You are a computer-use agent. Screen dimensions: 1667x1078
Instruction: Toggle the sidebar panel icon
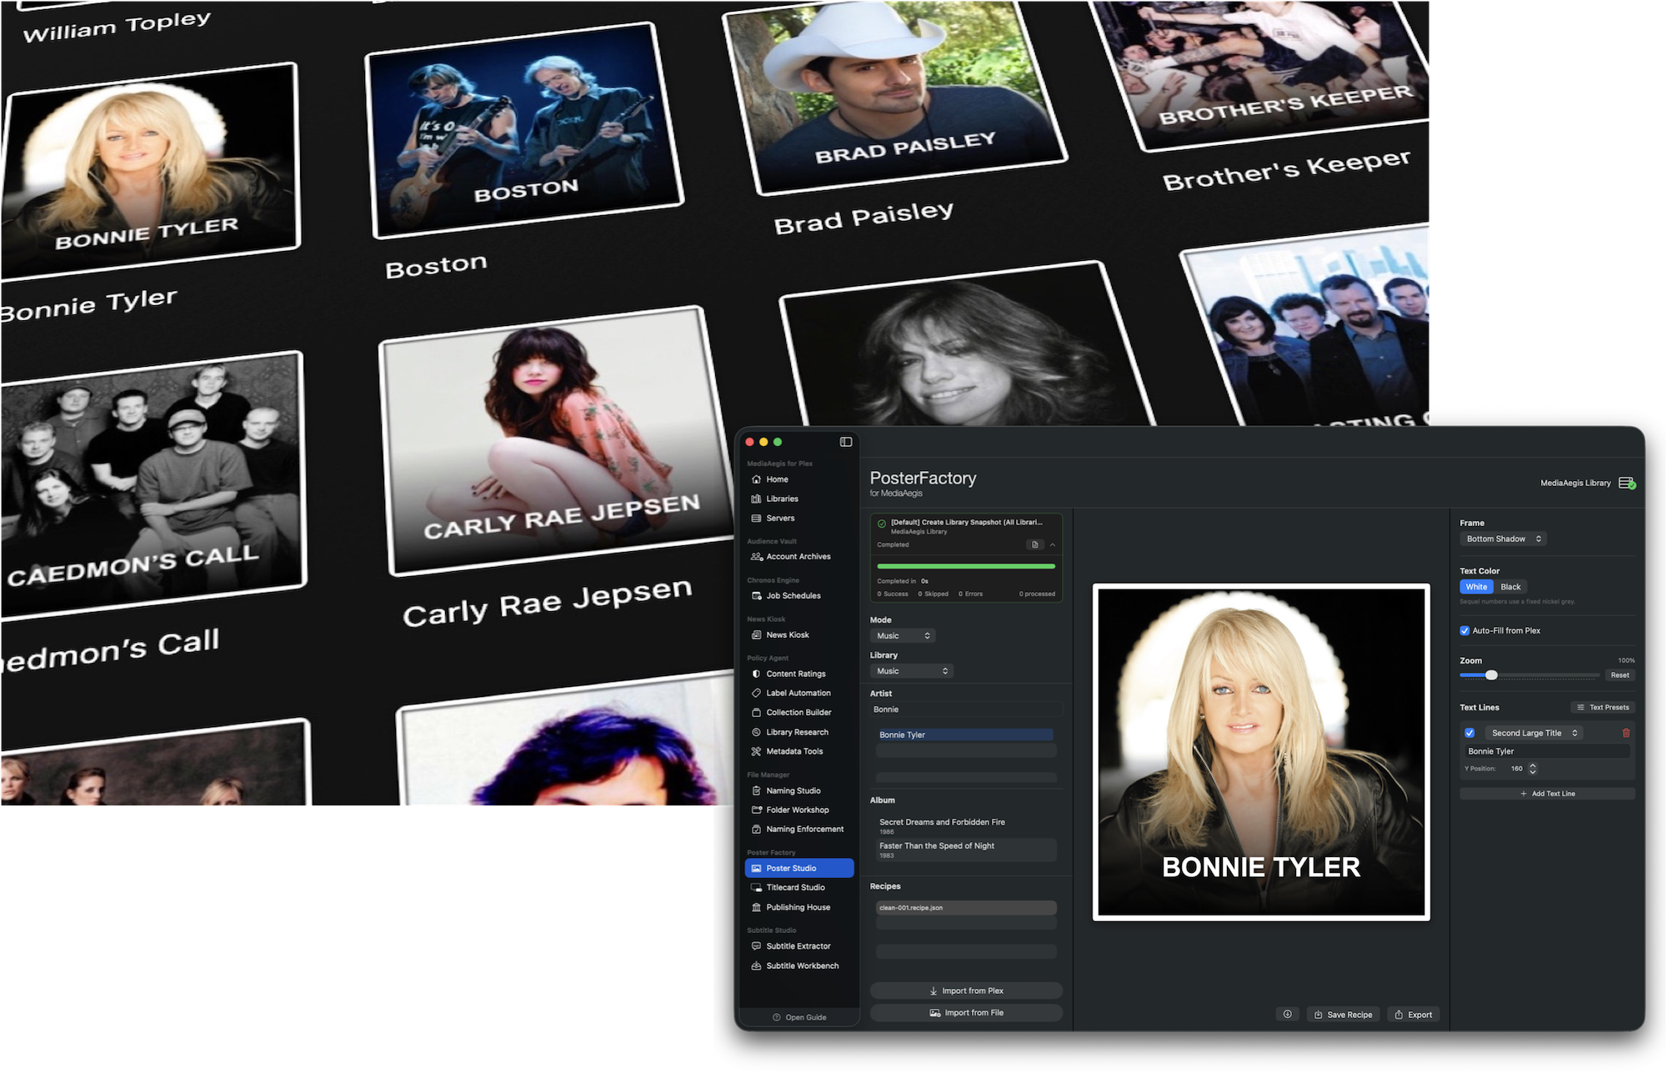click(846, 442)
